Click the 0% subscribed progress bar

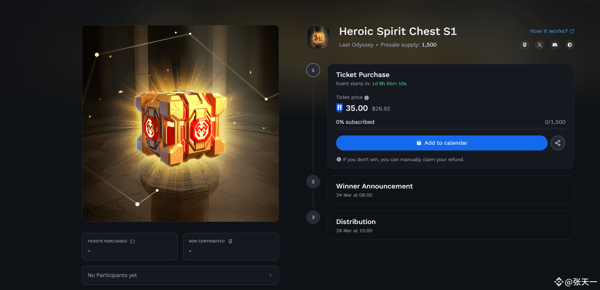pos(451,129)
